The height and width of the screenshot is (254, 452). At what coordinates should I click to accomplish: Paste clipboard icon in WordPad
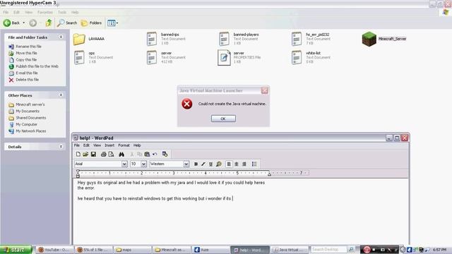point(147,155)
